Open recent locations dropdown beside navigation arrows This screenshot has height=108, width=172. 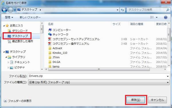pyautogui.click(x=15, y=10)
